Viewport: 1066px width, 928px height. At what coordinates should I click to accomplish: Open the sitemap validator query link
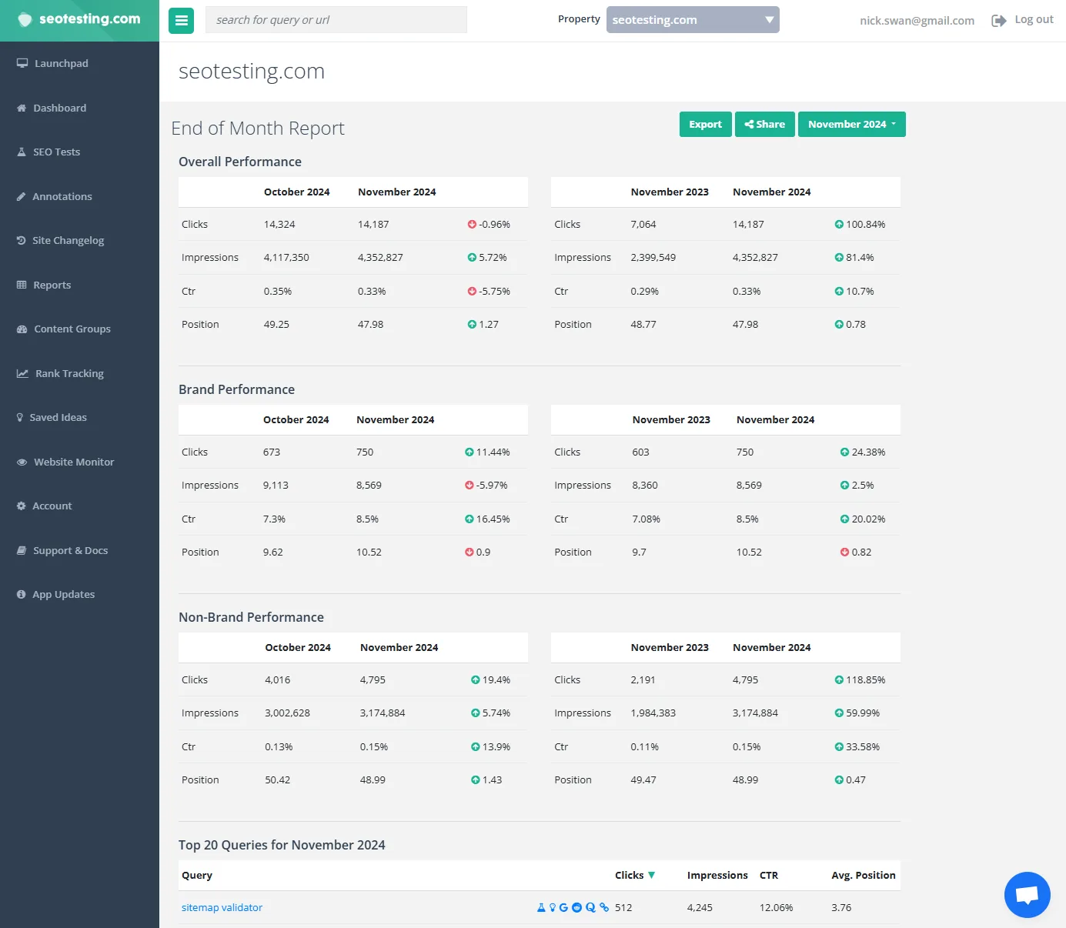222,907
